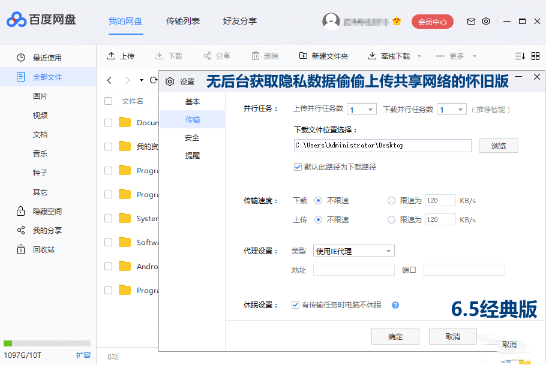Click download speed limit KB/s field

click(440, 200)
